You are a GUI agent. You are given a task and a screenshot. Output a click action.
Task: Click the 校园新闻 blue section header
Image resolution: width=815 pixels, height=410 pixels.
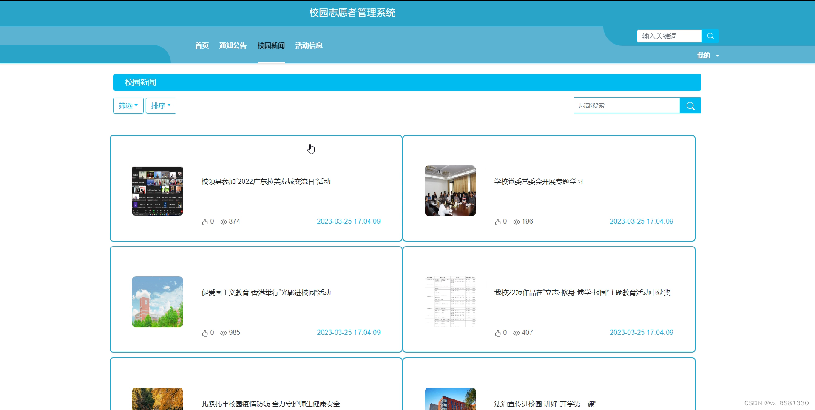tap(407, 82)
